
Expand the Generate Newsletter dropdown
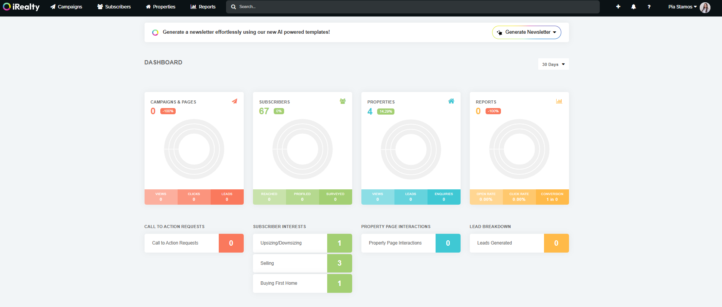(527, 32)
